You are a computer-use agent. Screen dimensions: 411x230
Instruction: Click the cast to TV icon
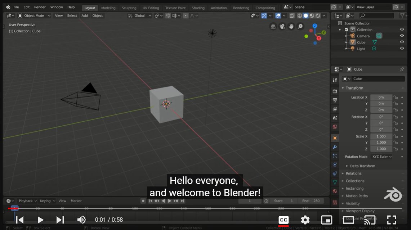370,220
